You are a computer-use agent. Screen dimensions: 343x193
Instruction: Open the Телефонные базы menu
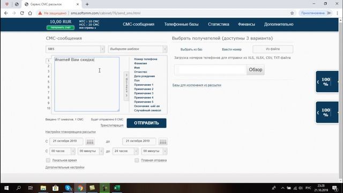(181, 24)
